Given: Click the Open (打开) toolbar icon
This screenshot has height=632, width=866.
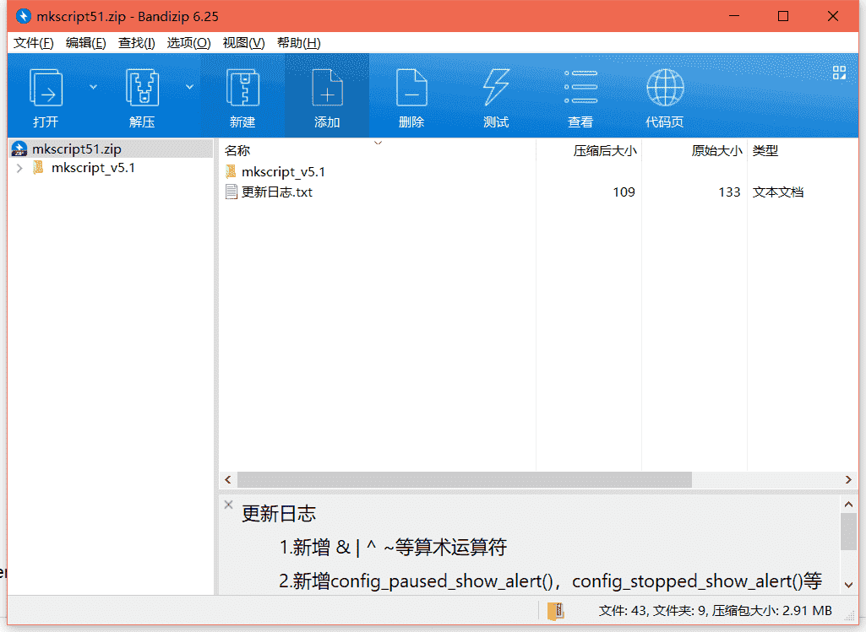Looking at the screenshot, I should click(46, 88).
